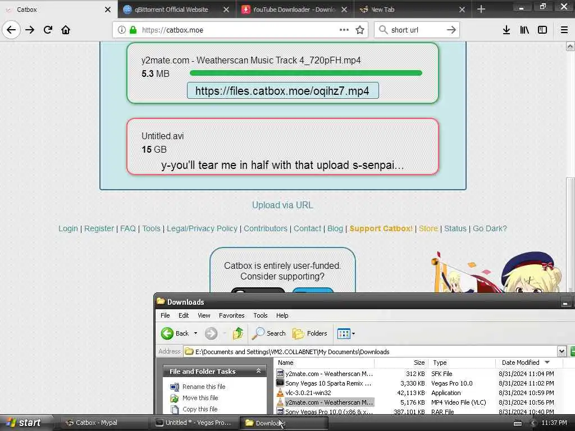Image resolution: width=575 pixels, height=431 pixels.
Task: Collapse File and Folder Tasks panel
Action: 258,371
